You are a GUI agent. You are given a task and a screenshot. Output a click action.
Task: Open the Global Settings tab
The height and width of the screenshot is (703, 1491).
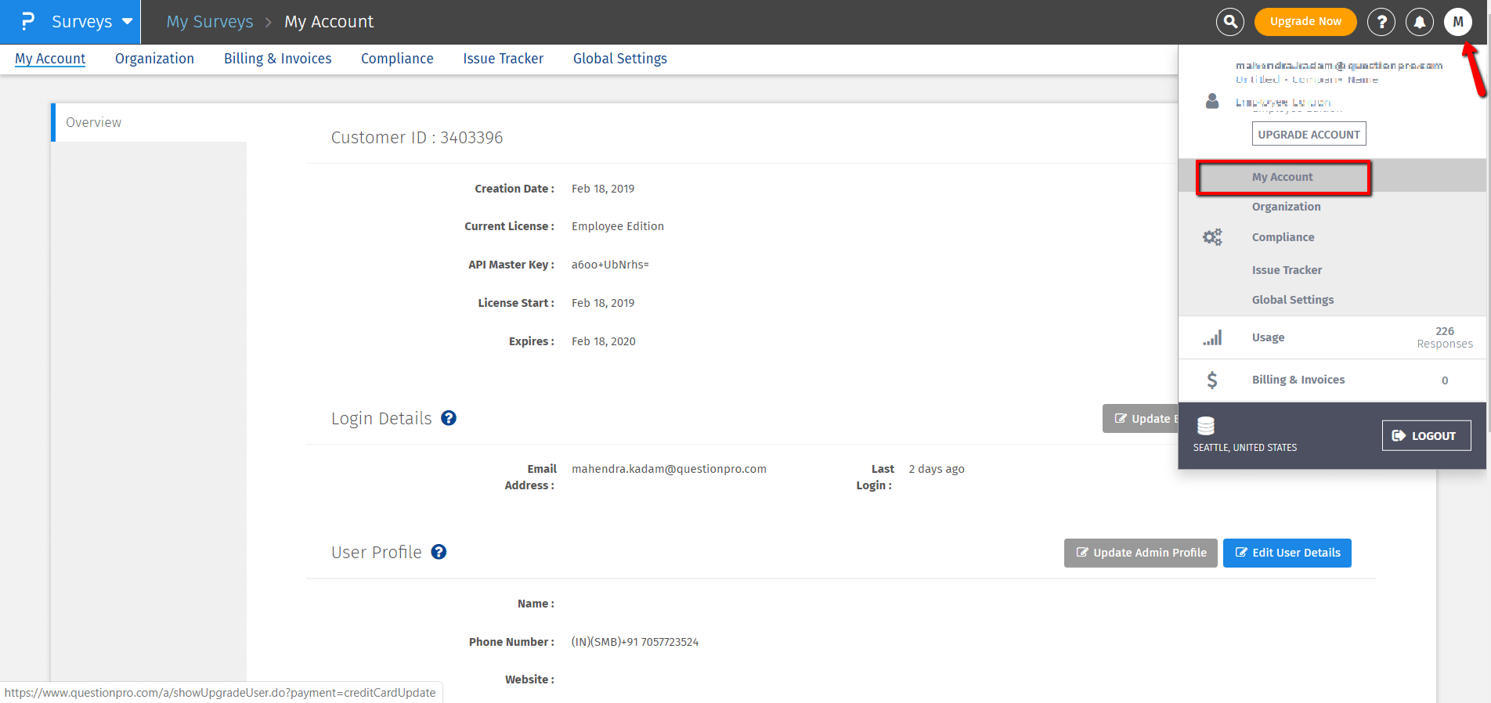[x=620, y=59]
